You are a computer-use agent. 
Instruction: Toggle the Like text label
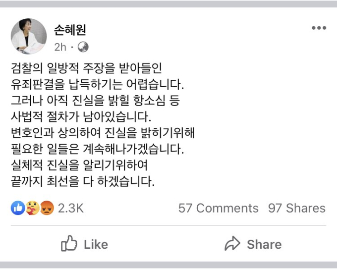(96, 245)
